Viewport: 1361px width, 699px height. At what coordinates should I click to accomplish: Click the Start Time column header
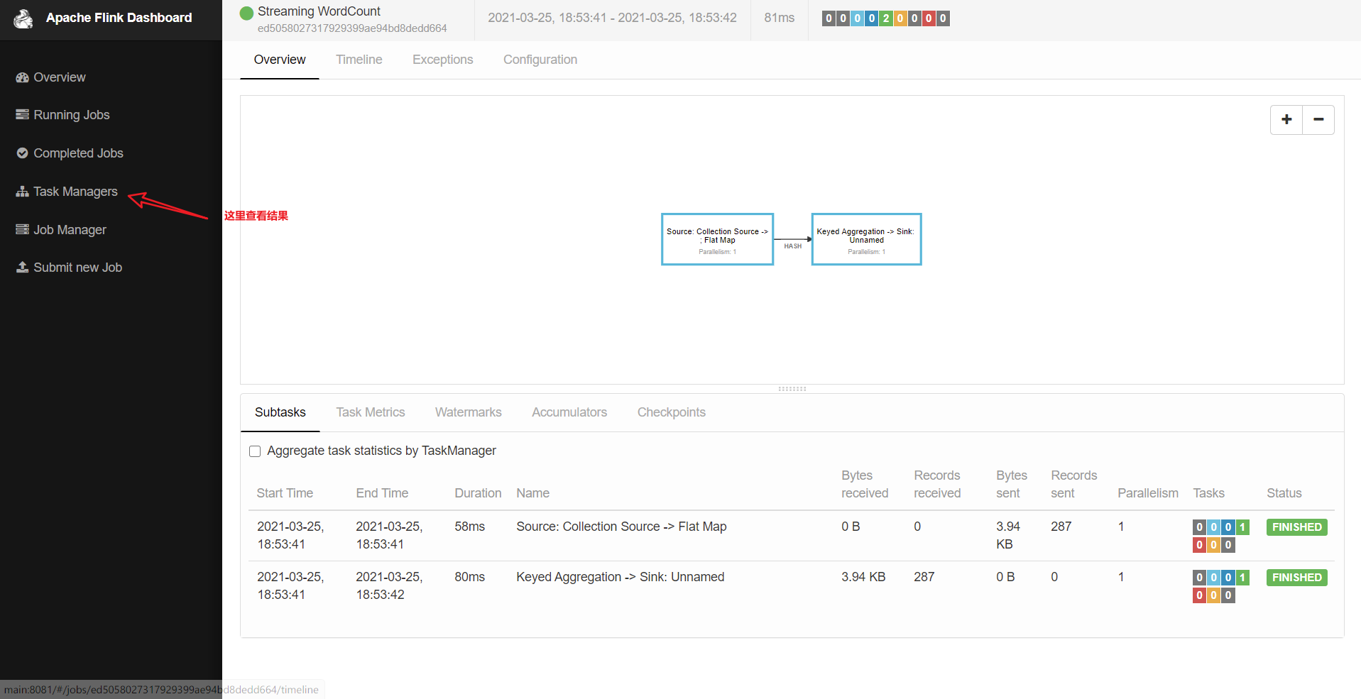(x=285, y=493)
